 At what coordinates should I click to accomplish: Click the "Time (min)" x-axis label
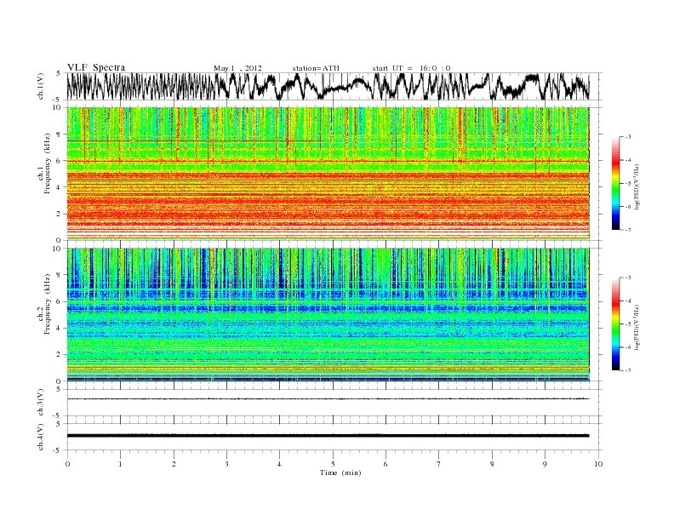[x=340, y=472]
